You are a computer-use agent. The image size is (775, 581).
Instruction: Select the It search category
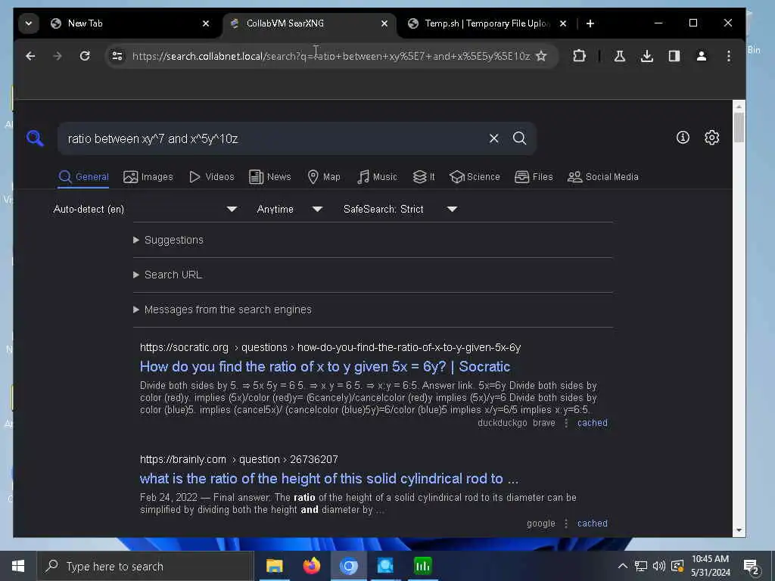point(424,177)
